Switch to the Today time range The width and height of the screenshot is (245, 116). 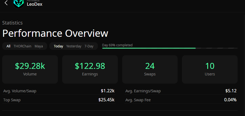click(x=58, y=46)
